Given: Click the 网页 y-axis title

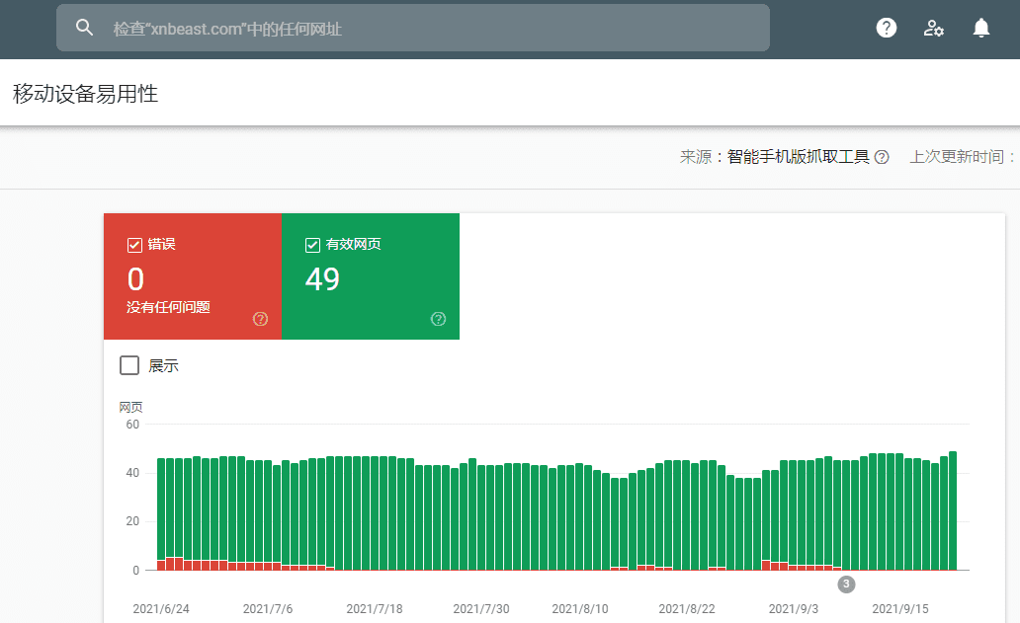Looking at the screenshot, I should (130, 408).
